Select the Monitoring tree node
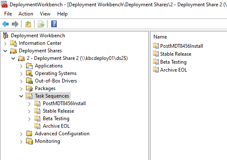Screen dimensions: 227x160 tap(48, 141)
